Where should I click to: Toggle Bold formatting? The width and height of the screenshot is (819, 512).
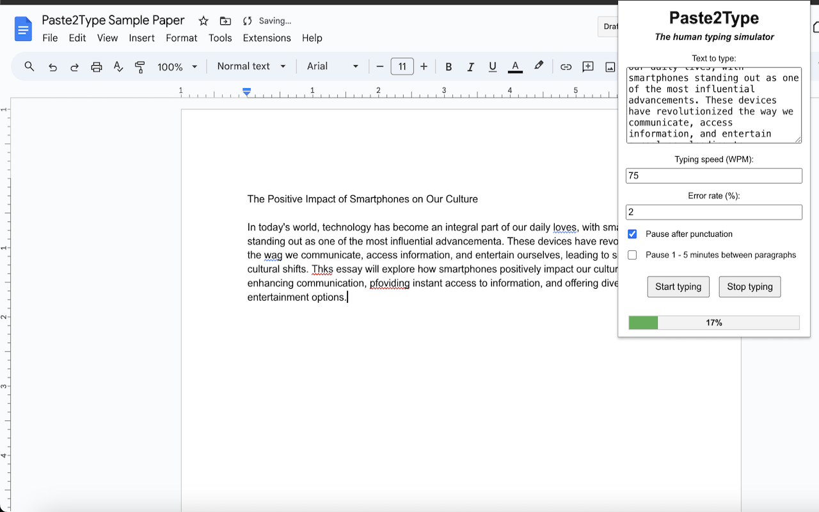click(449, 67)
